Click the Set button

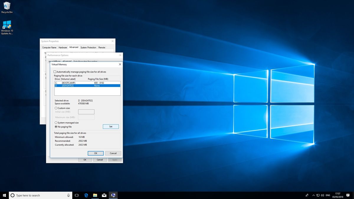point(111,126)
